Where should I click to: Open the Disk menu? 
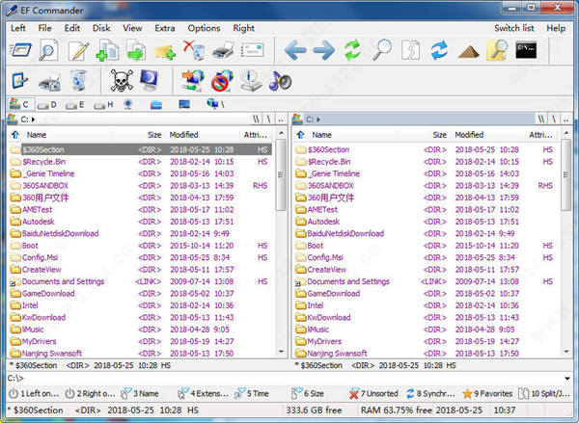[100, 28]
